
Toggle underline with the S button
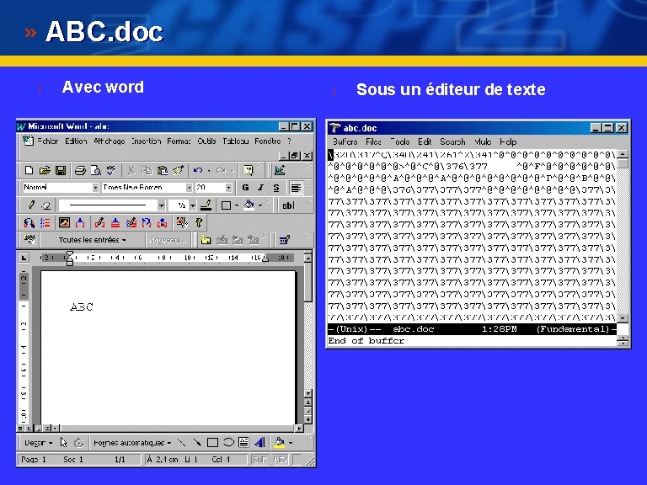click(275, 188)
